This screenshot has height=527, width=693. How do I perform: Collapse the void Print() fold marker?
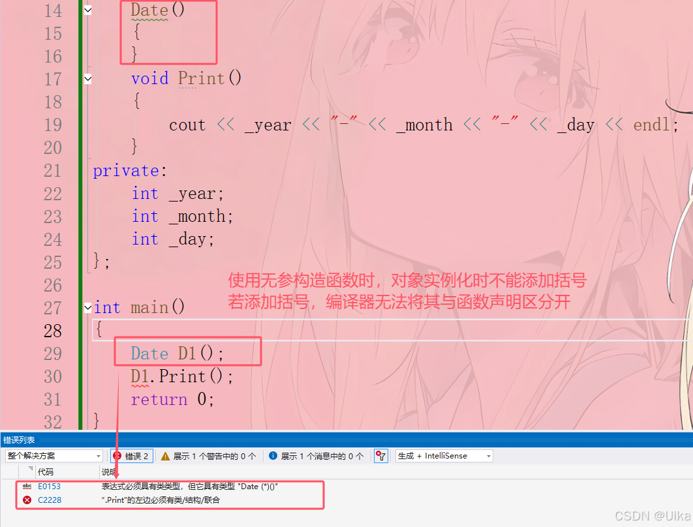[x=88, y=79]
